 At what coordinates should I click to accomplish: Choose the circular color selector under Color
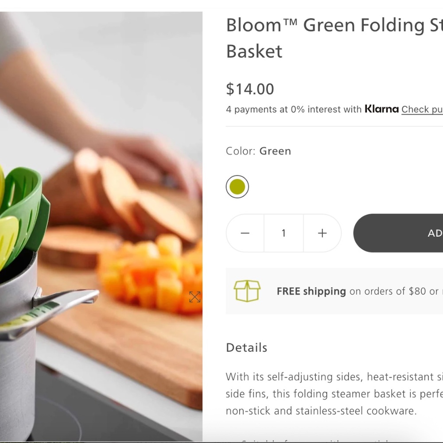237,187
